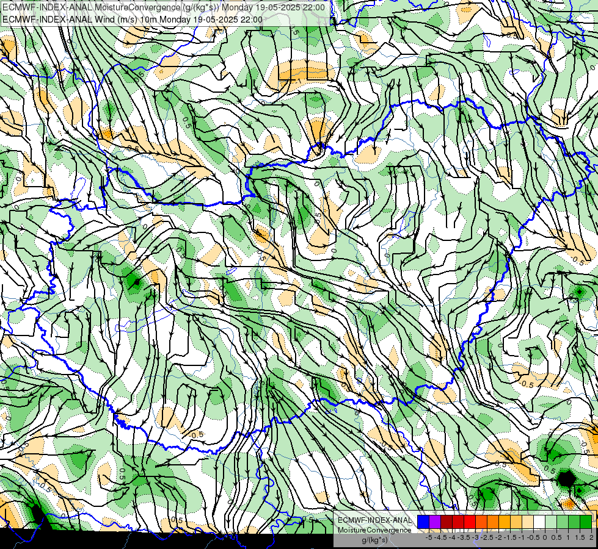
Task: Click the pale peach swatch (-1 to -0.5)
Action: (528, 522)
